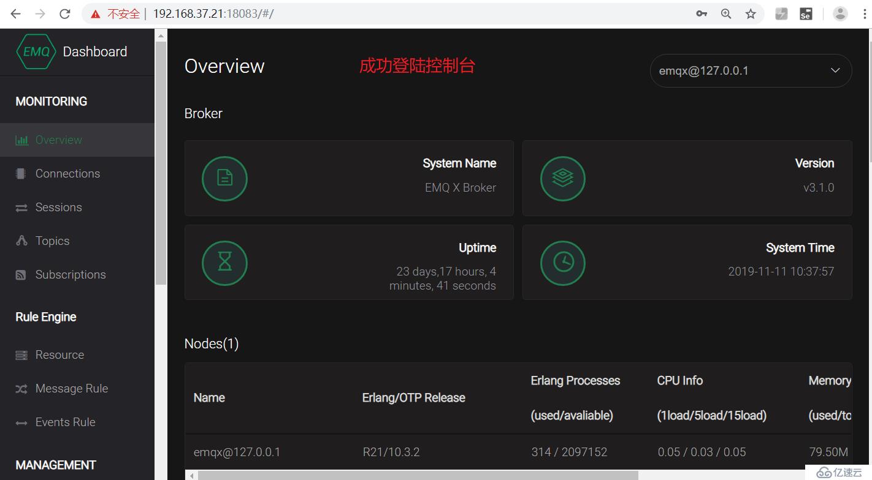This screenshot has width=872, height=480.
Task: Click the Resource server icon
Action: 21,355
